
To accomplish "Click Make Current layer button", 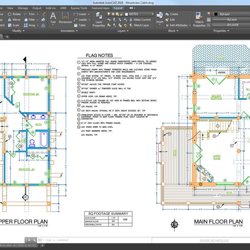I will point(140,19).
